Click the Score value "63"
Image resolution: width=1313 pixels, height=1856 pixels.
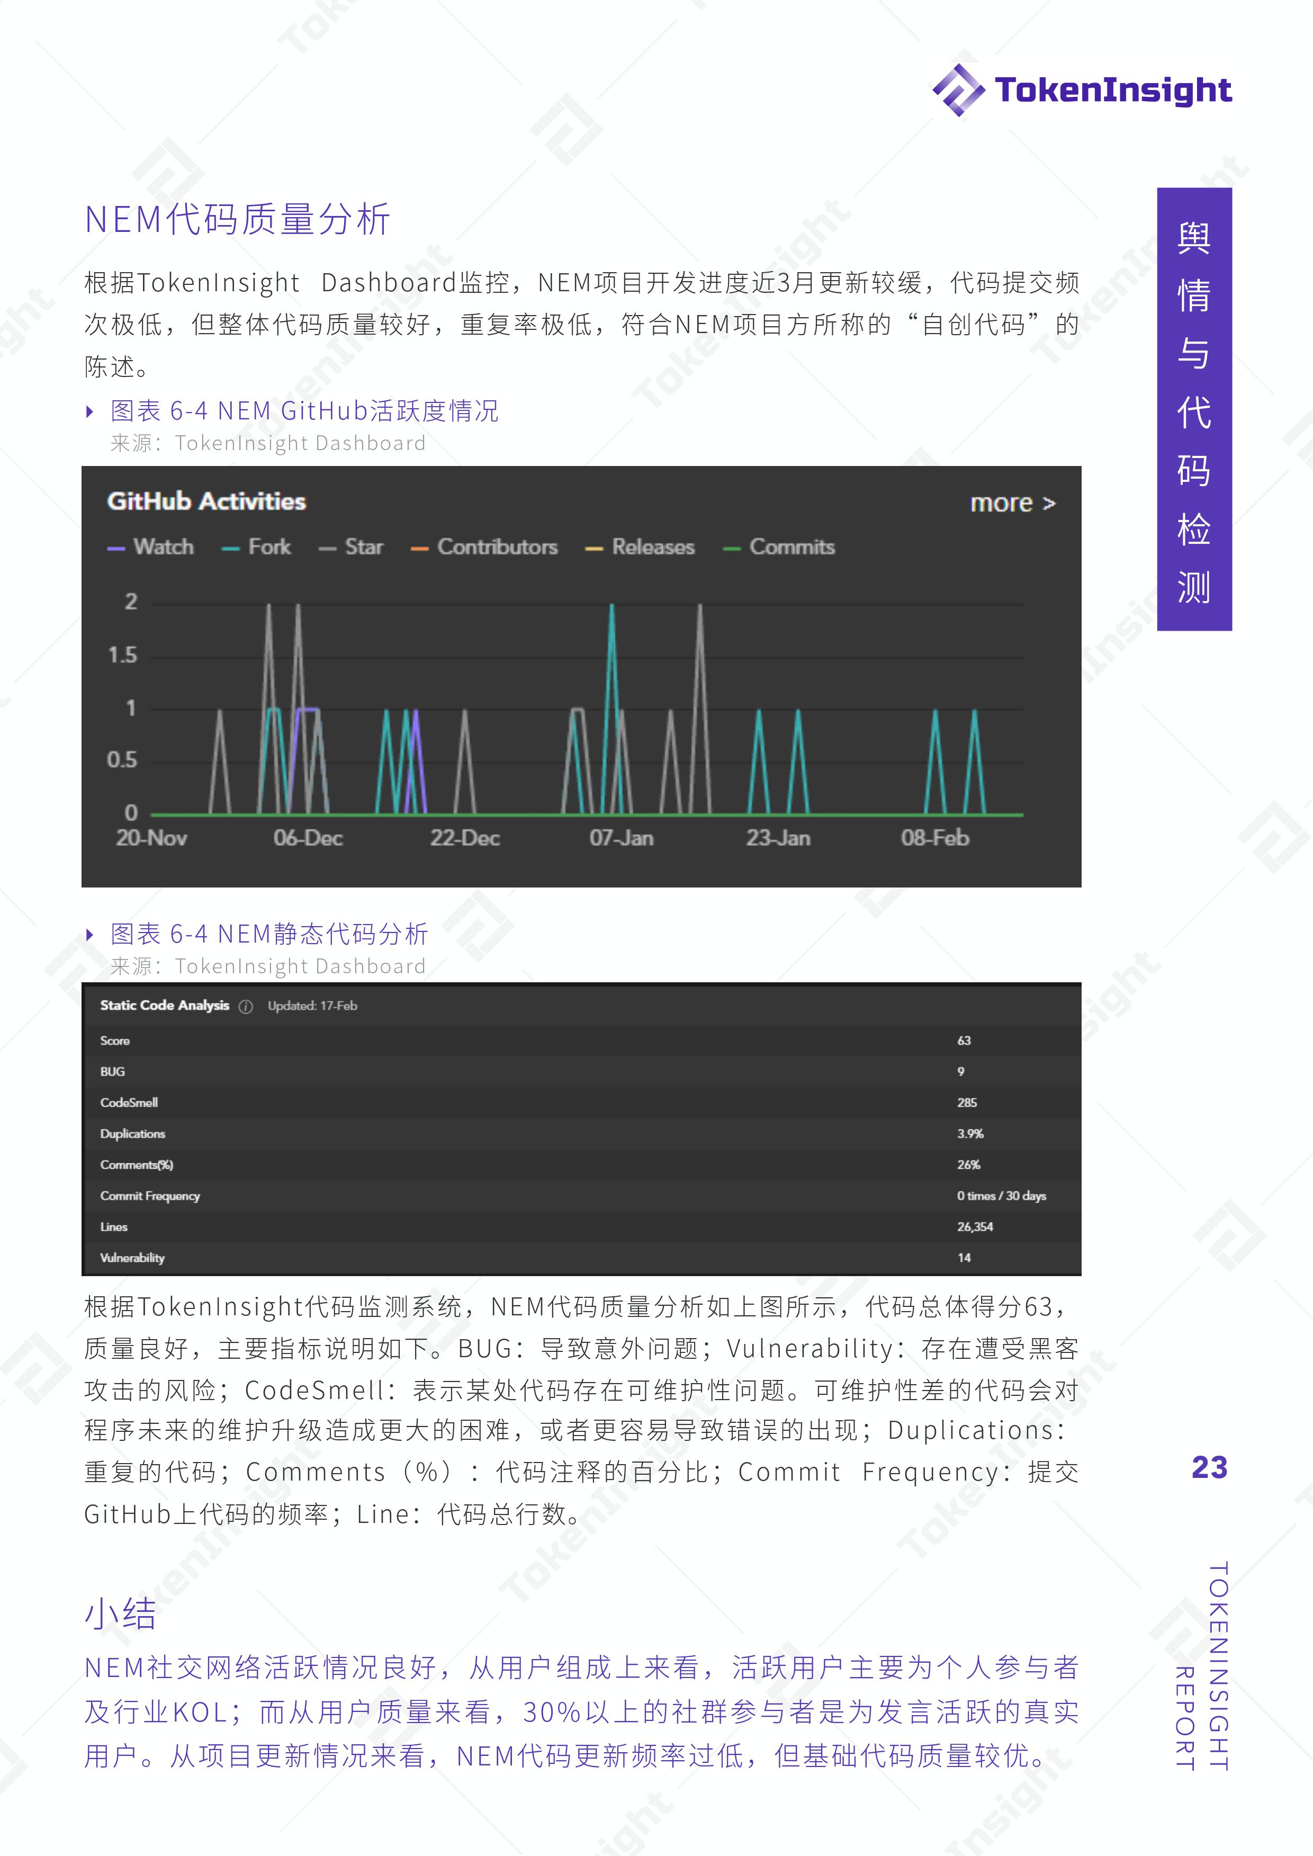click(x=964, y=1041)
